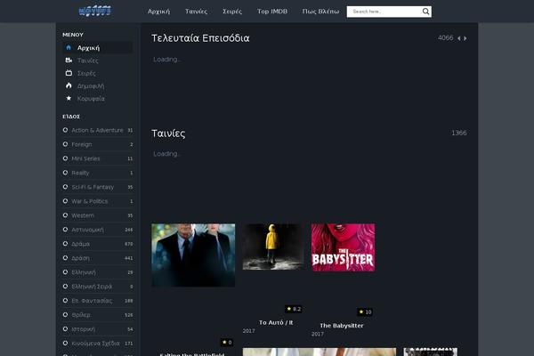Image resolution: width=534 pixels, height=356 pixels.
Task: Click previous arrow in Τελευταία Επεισόδια section
Action: (x=458, y=38)
